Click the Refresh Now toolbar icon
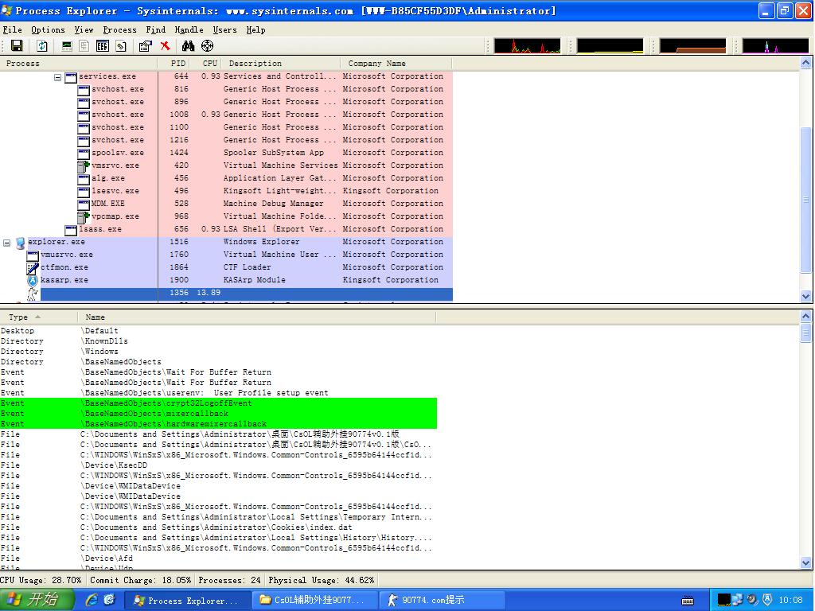 [x=42, y=45]
